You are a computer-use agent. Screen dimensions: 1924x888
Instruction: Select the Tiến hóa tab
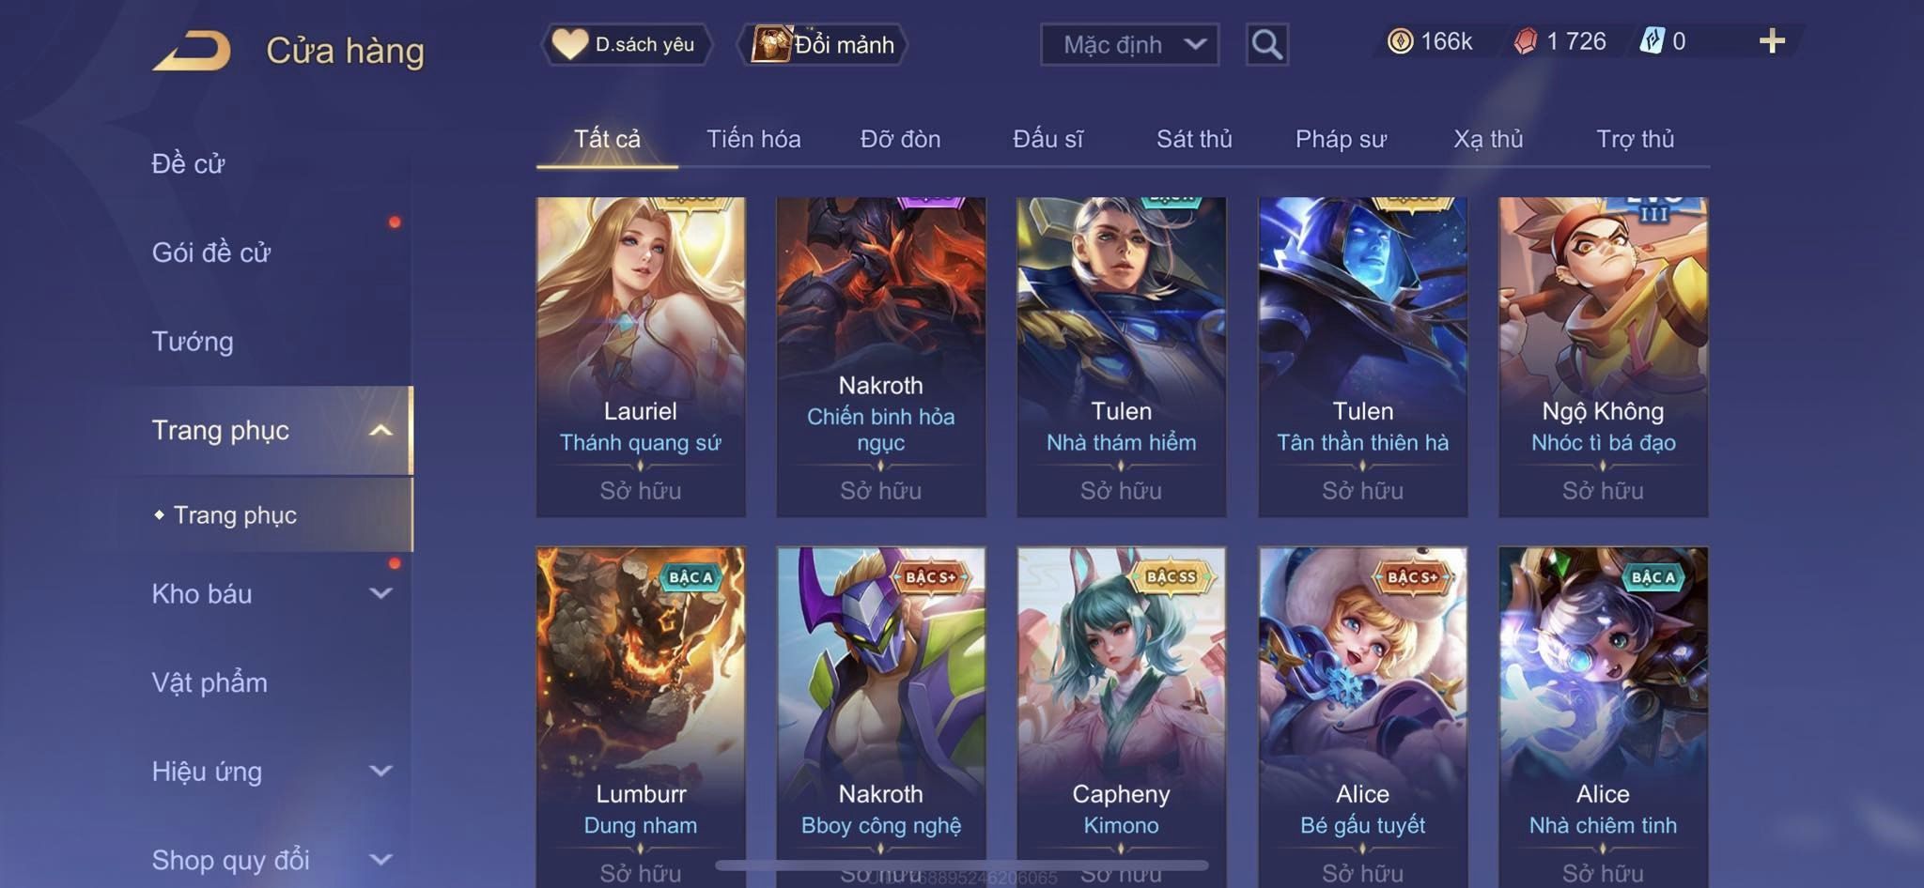click(x=753, y=139)
